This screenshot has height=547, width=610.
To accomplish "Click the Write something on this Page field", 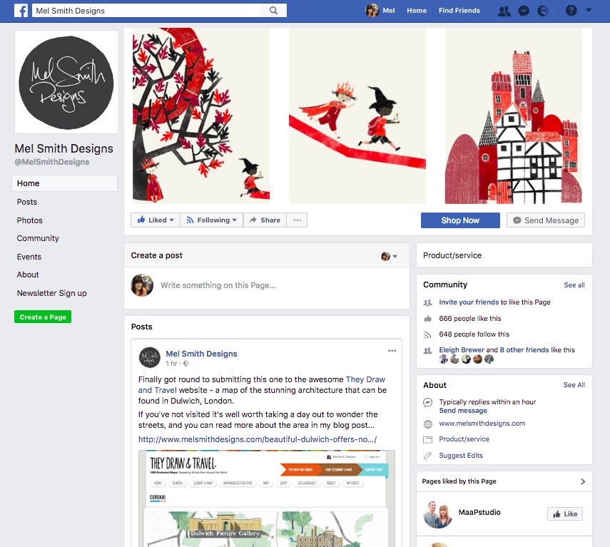I will (218, 285).
